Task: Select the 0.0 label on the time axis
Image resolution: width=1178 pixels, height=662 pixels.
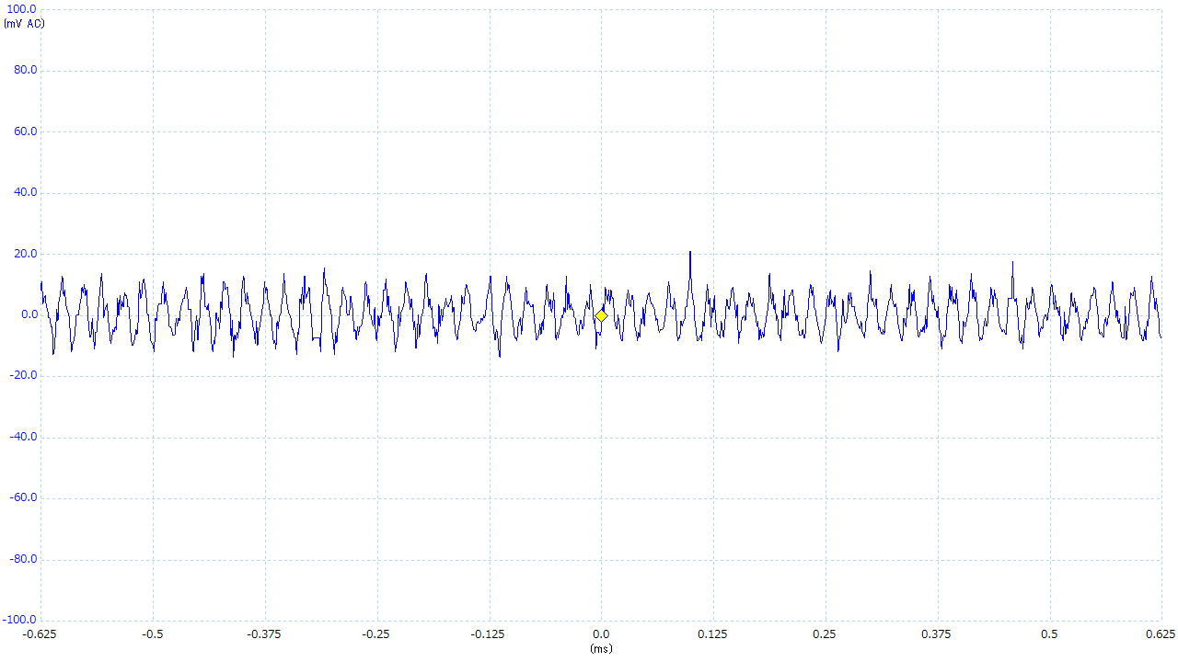Action: pos(601,634)
